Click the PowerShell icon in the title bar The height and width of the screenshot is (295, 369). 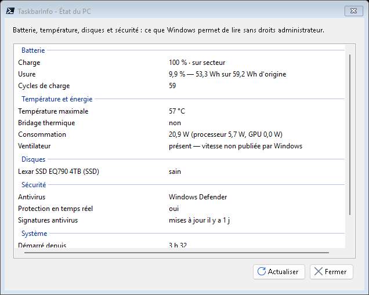click(10, 11)
